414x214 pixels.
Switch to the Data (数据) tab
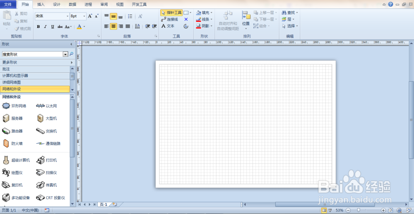[x=72, y=5]
